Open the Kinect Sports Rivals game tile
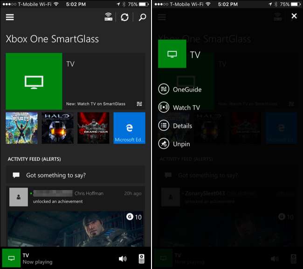The height and width of the screenshot is (269, 303). click(x=22, y=128)
